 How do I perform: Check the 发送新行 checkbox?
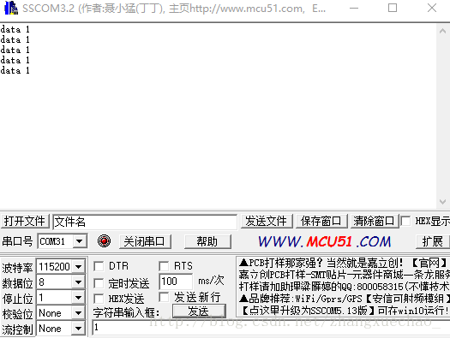point(164,297)
